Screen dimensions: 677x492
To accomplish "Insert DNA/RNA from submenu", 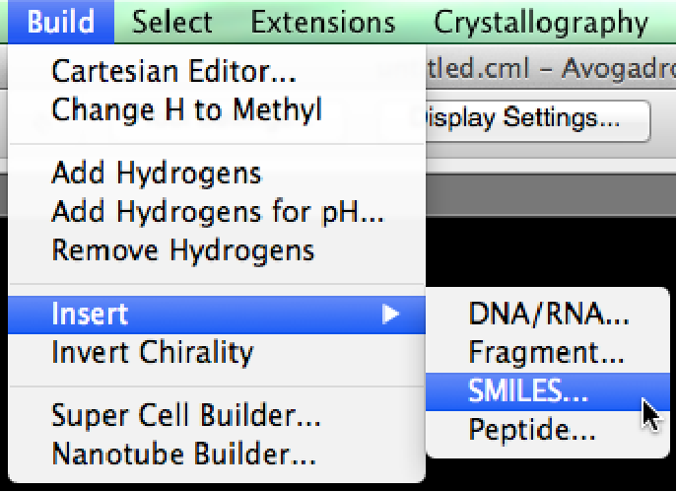I will [x=549, y=315].
